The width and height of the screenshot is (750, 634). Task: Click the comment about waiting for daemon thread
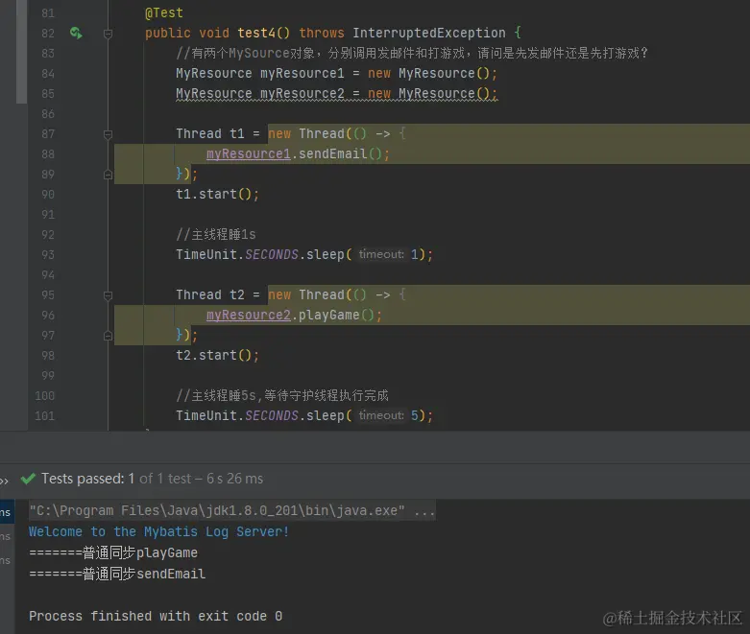pyautogui.click(x=282, y=395)
